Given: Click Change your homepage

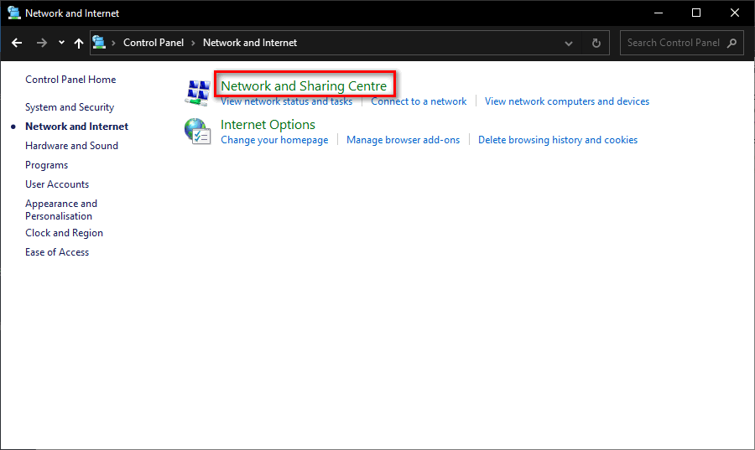Looking at the screenshot, I should pyautogui.click(x=274, y=140).
